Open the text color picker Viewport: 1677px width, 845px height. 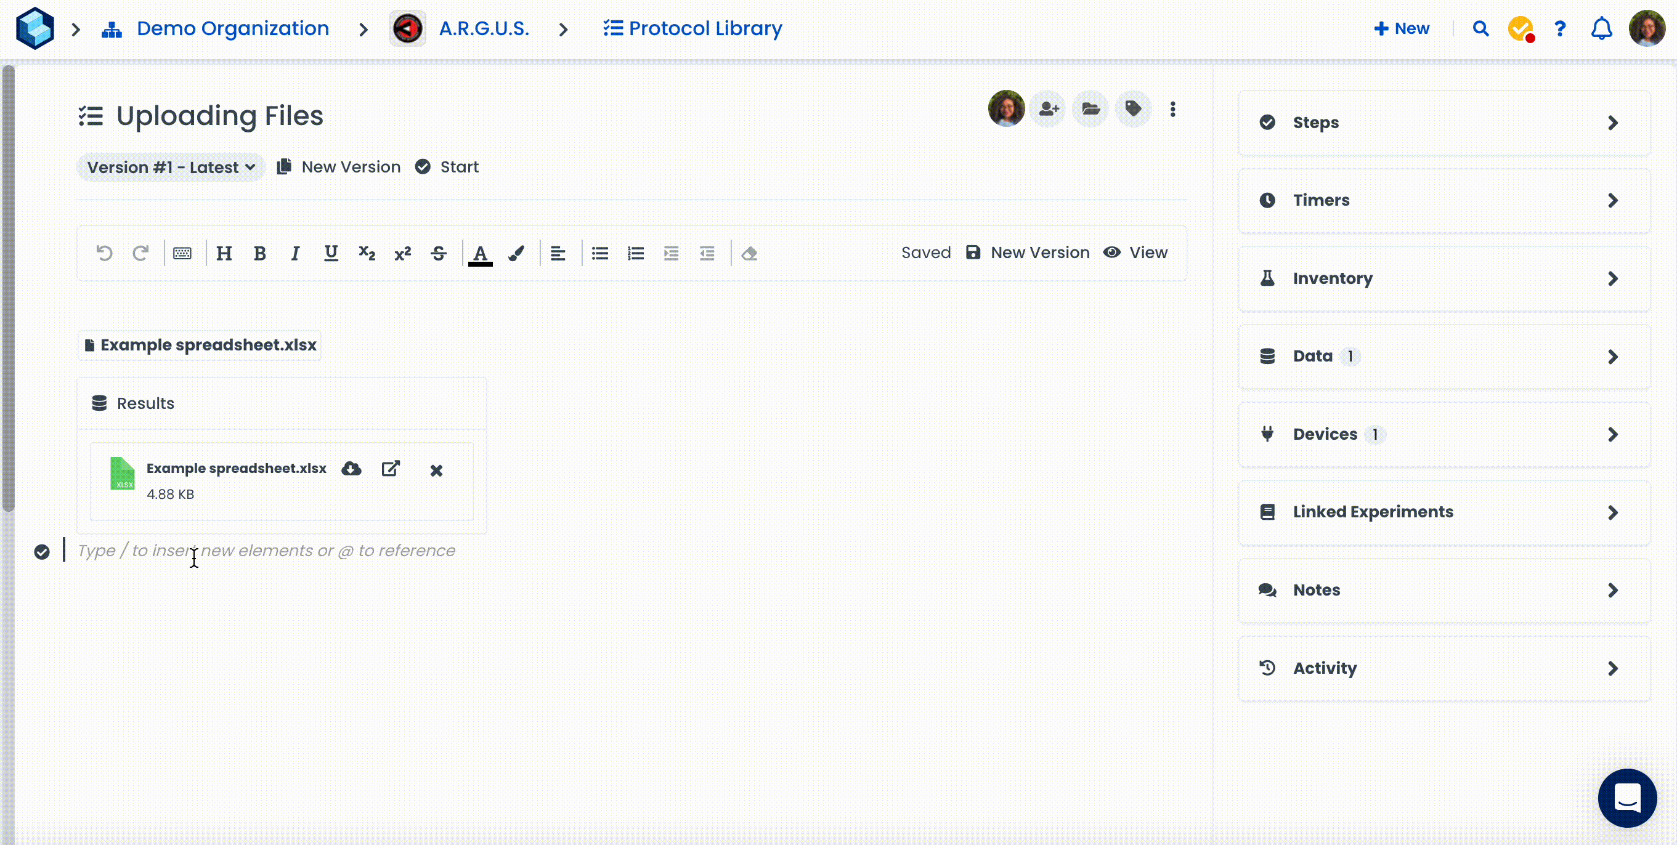[481, 253]
